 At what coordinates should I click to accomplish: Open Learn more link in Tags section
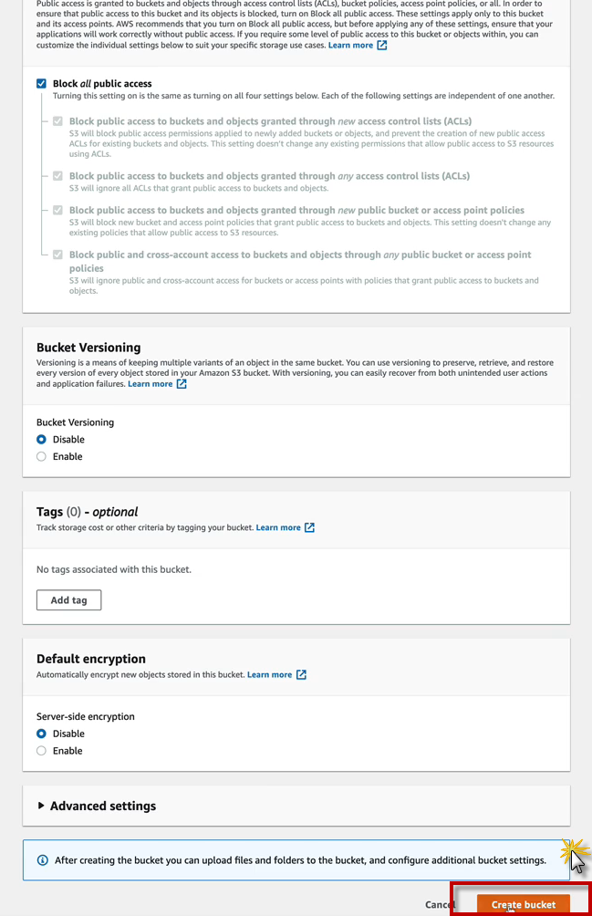278,527
